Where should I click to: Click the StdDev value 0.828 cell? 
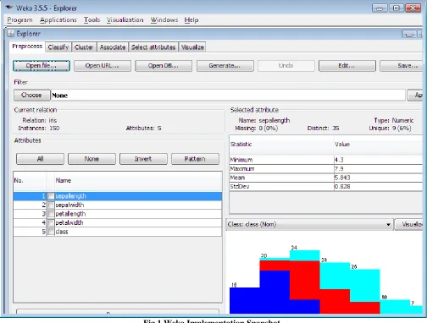coord(379,187)
